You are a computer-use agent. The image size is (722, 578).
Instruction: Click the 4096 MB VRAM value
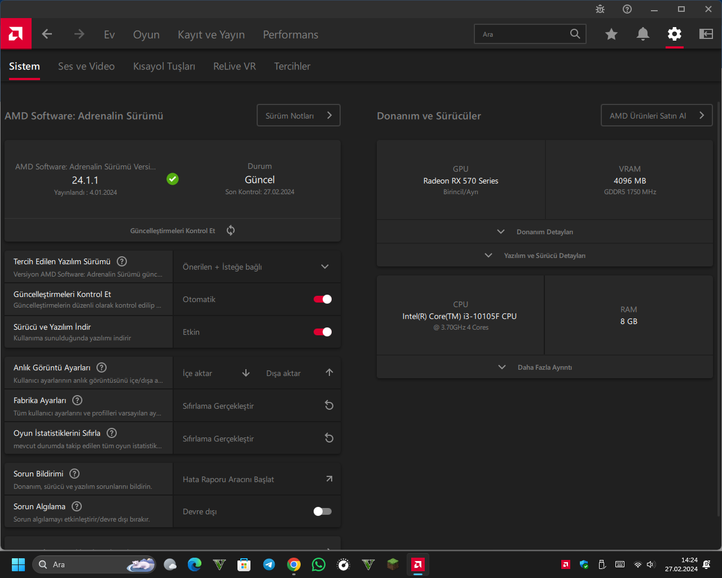coord(629,181)
